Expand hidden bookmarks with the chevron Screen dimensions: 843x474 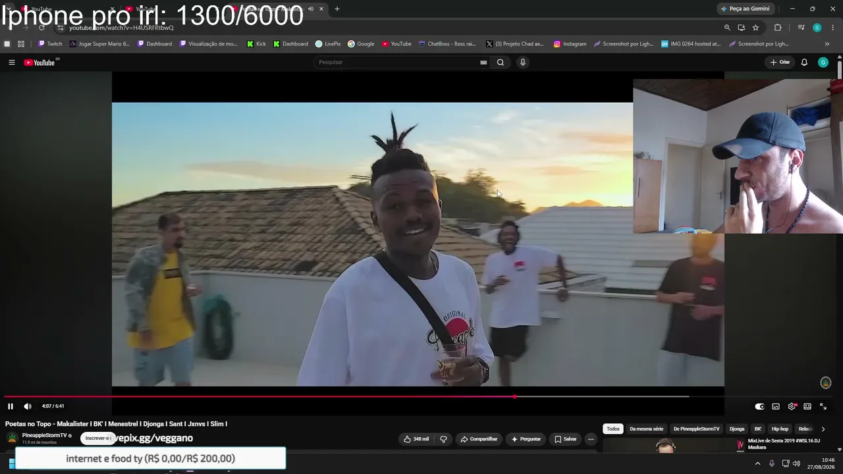827,44
